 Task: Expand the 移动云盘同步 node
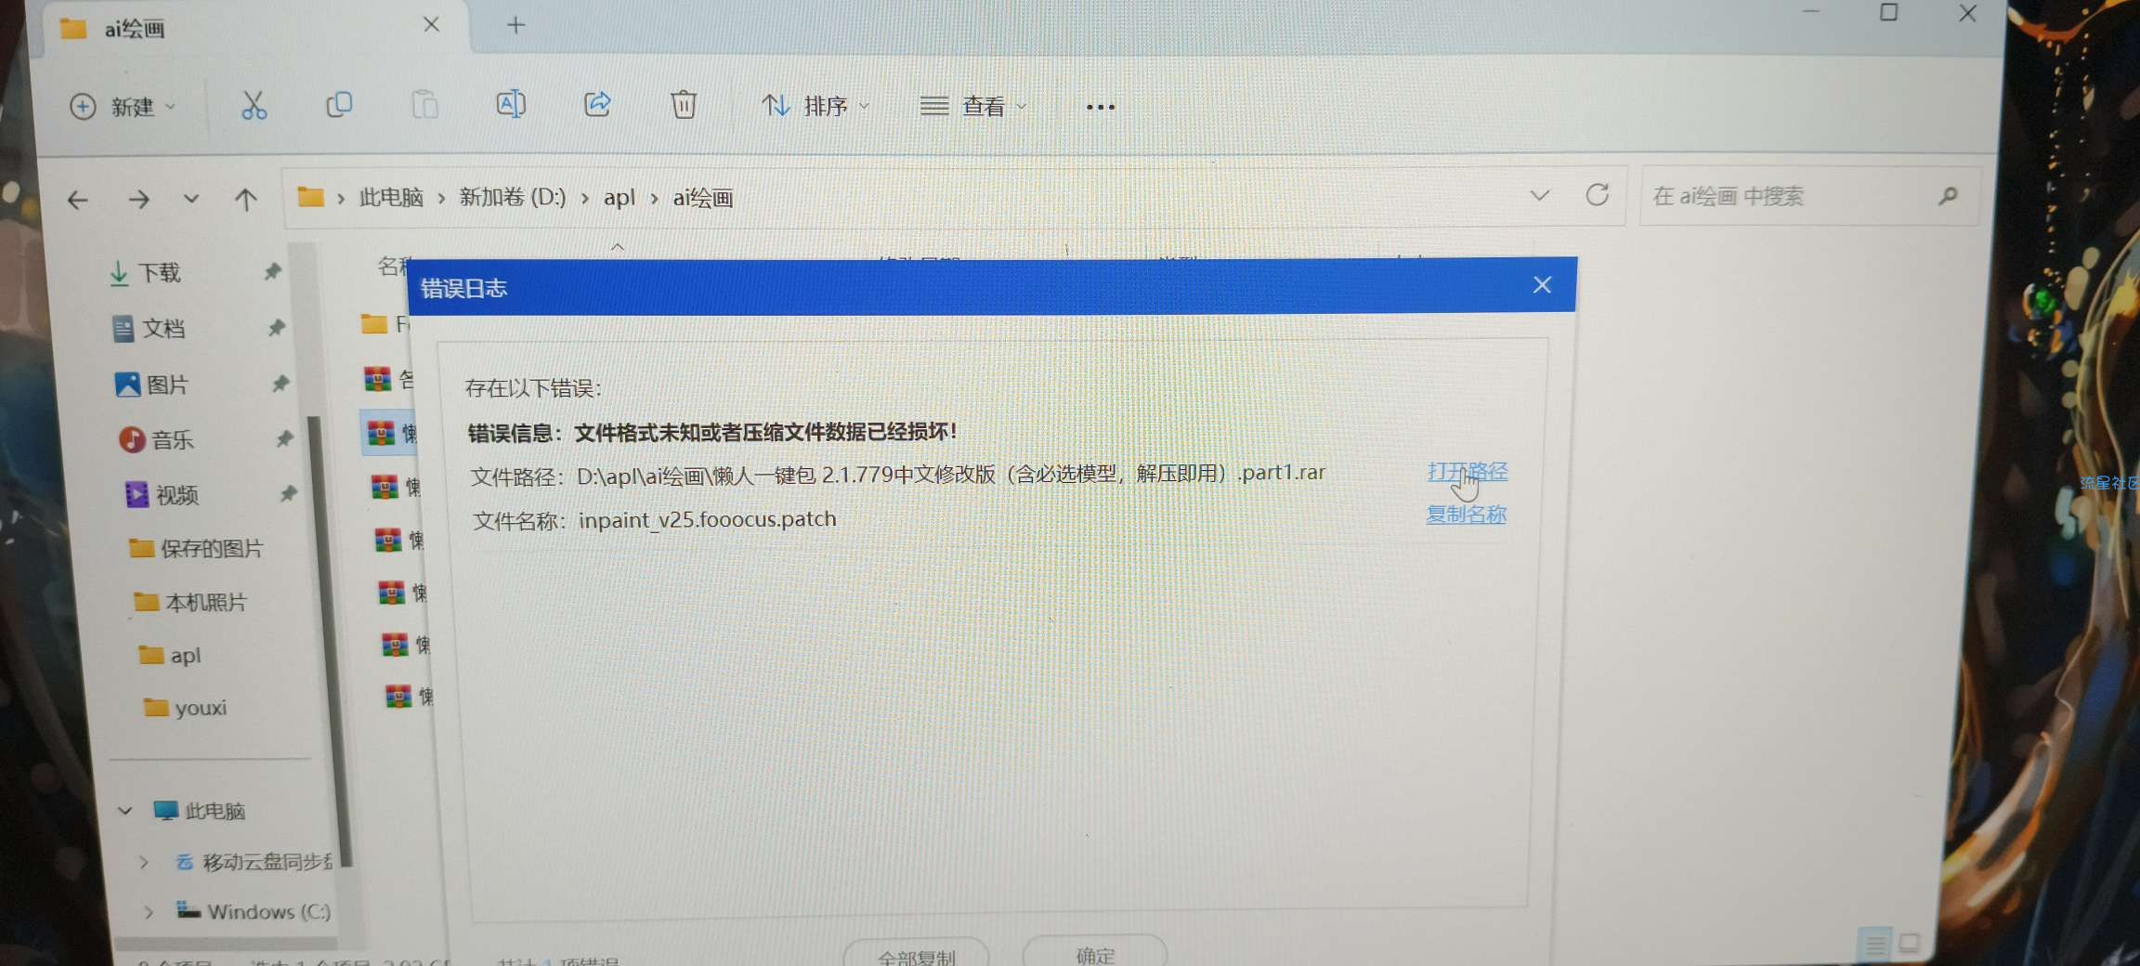pos(144,862)
